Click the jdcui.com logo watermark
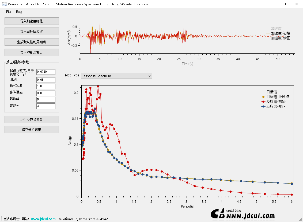Viewport: 303px width, 222px height. pyautogui.click(x=243, y=214)
